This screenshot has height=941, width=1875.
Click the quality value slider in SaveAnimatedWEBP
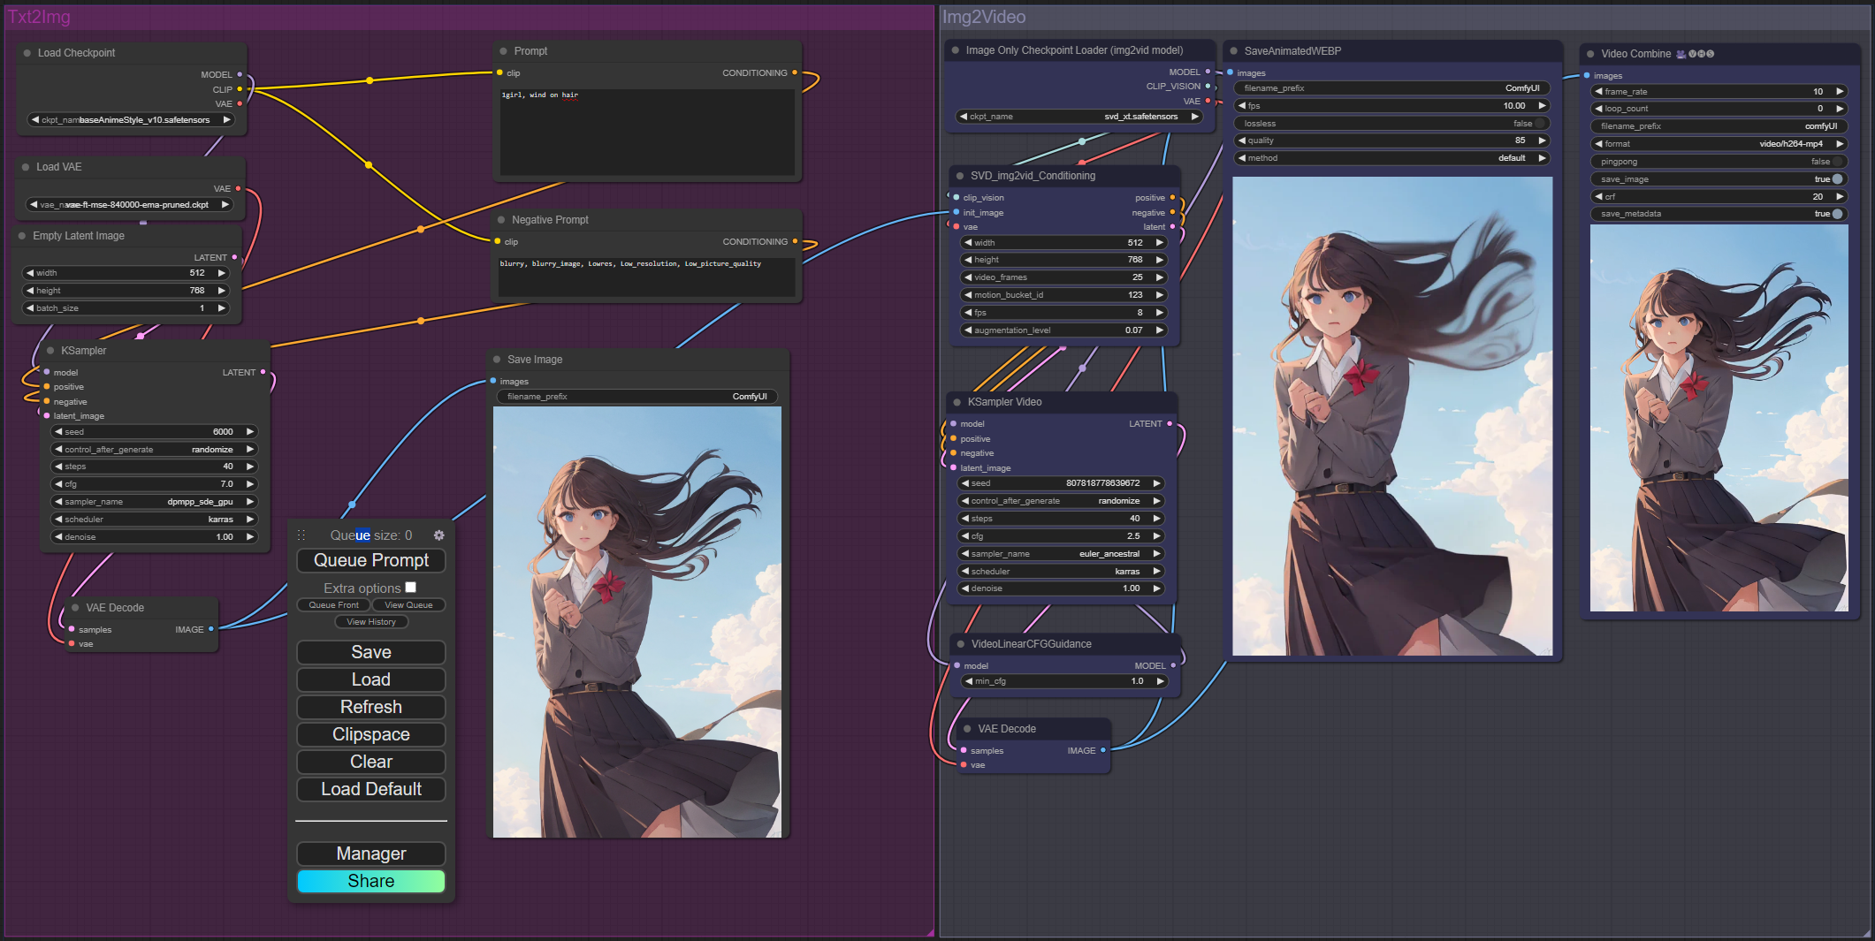tap(1391, 140)
